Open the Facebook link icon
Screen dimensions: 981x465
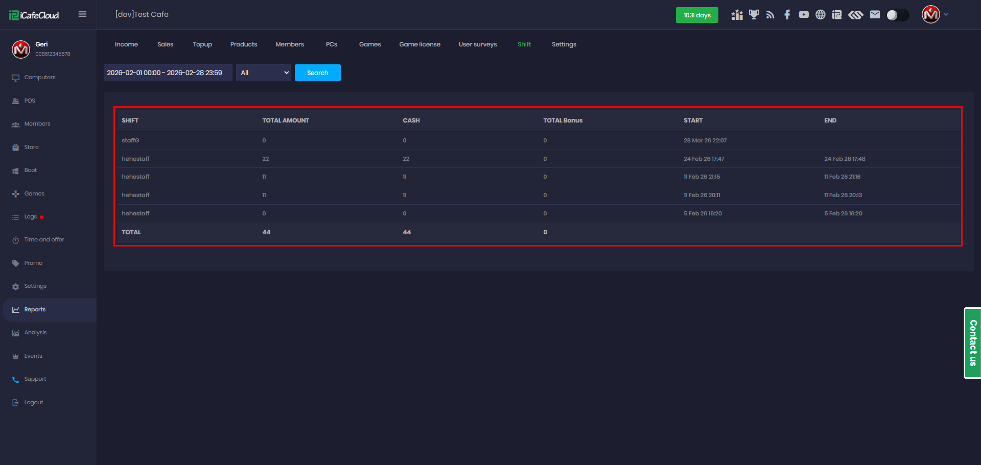[x=787, y=15]
